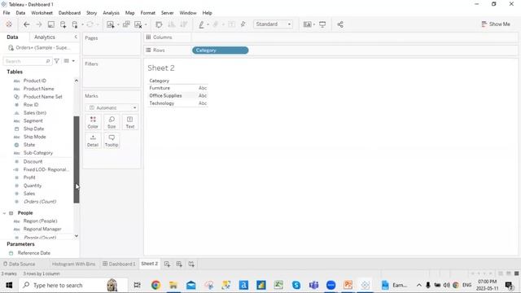The height and width of the screenshot is (293, 521).
Task: Click the New worksheet toolbar icon
Action: [111, 24]
